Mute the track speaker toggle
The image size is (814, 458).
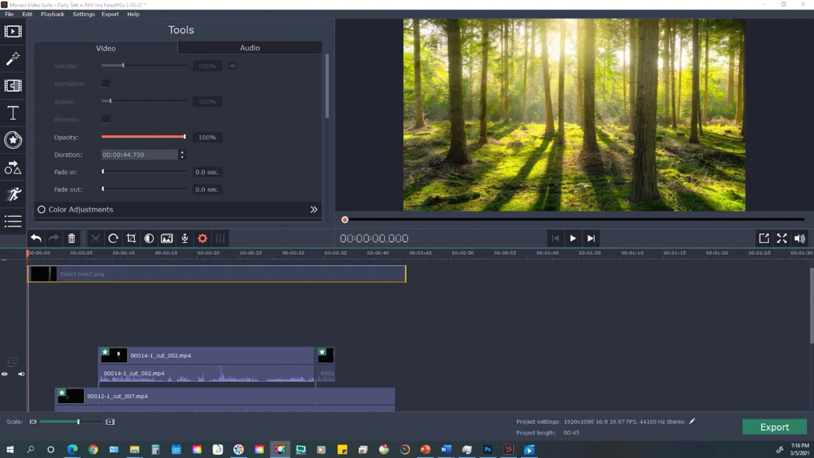(x=21, y=374)
